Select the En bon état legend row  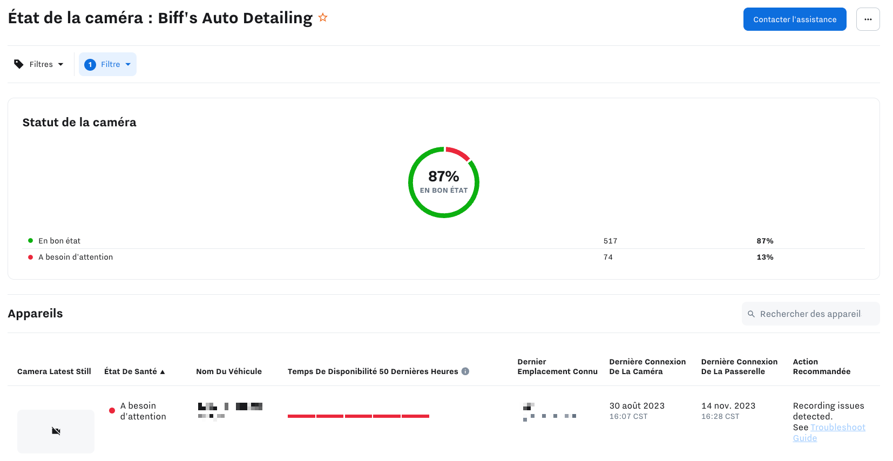(59, 241)
